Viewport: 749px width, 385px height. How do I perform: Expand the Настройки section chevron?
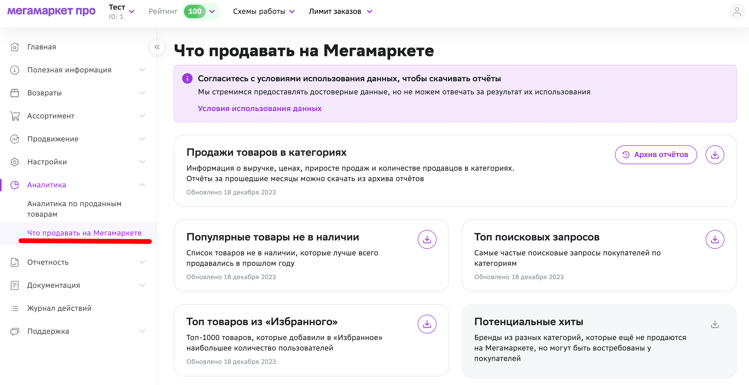click(142, 162)
